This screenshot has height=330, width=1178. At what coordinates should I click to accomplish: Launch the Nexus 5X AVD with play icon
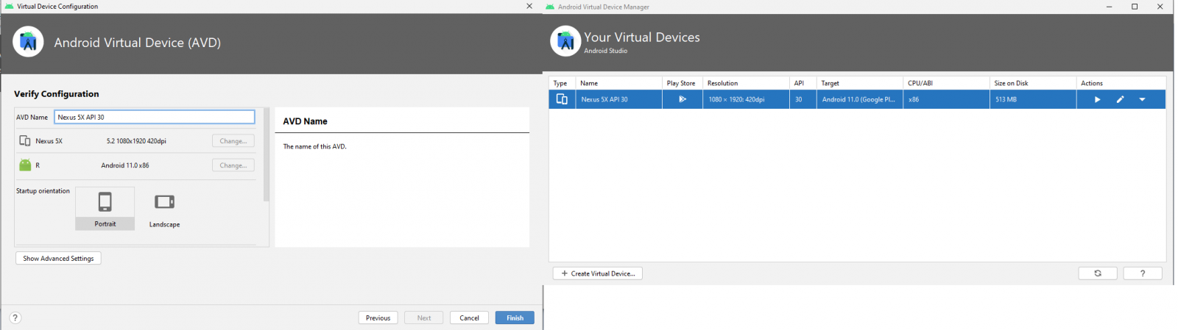tap(1097, 99)
